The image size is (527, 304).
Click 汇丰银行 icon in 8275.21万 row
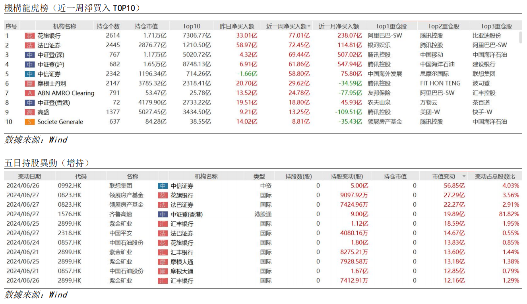pyautogui.click(x=163, y=252)
